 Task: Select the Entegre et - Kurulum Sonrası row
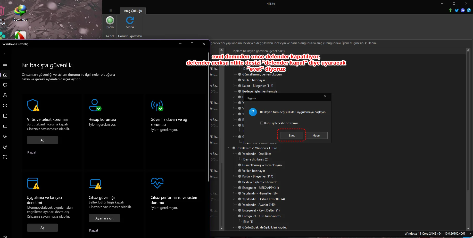click(x=262, y=216)
